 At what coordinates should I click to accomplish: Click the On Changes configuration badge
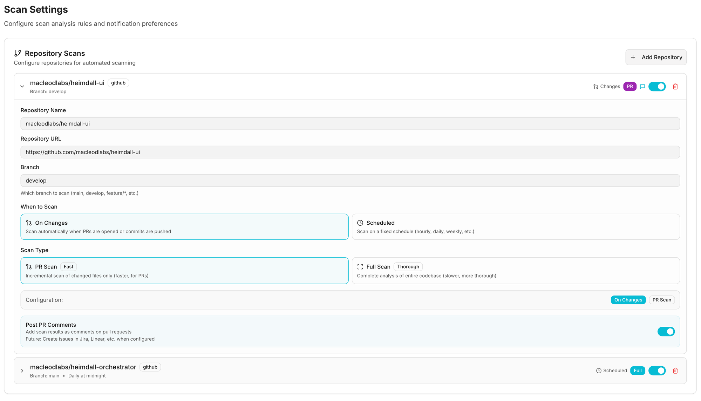tap(628, 300)
